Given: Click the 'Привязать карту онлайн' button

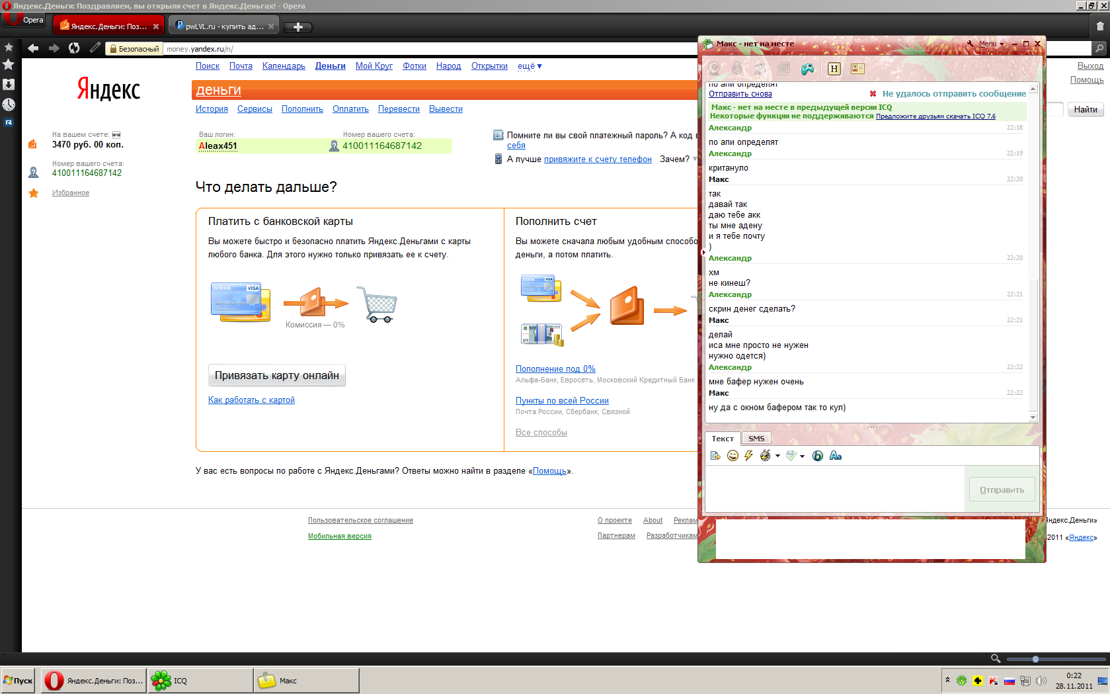Looking at the screenshot, I should point(277,375).
